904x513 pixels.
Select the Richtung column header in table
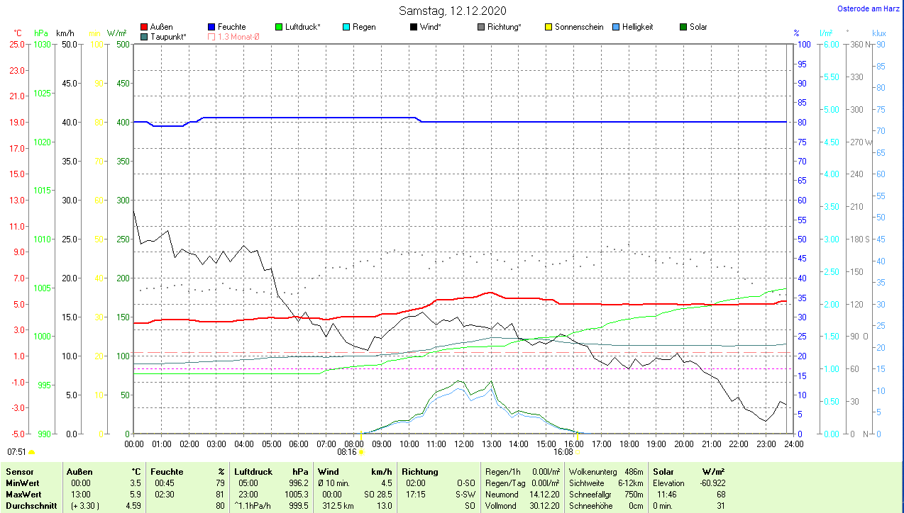(x=420, y=472)
